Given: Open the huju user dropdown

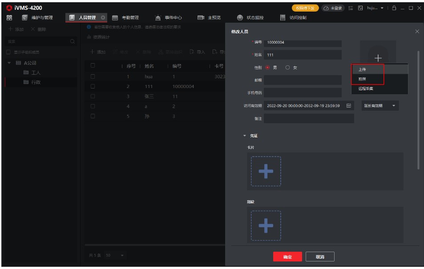Looking at the screenshot, I should click(375, 8).
